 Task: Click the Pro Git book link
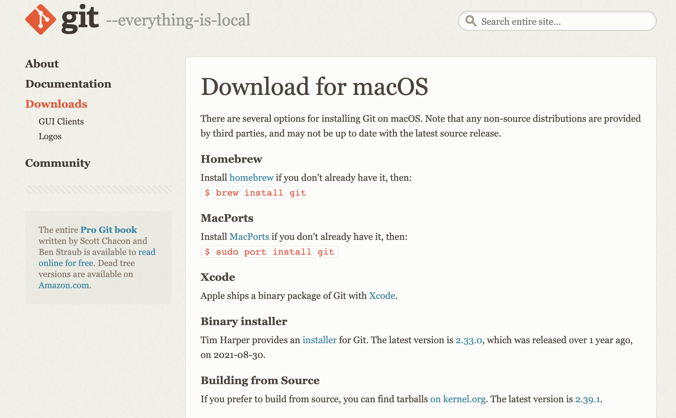click(x=108, y=229)
